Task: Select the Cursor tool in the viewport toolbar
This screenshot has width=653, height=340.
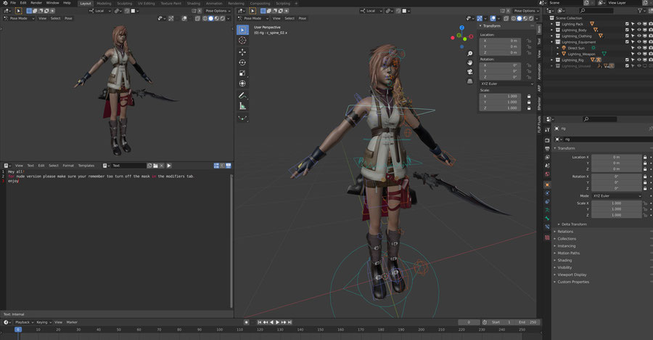Action: pos(242,41)
